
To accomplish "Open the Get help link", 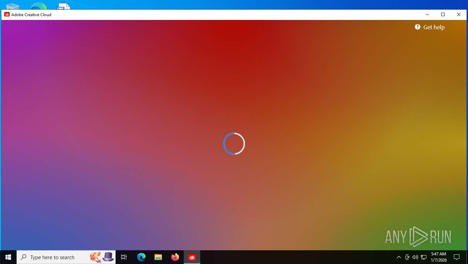I will pyautogui.click(x=429, y=27).
